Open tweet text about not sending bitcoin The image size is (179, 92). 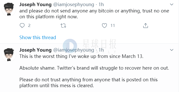[94, 14]
